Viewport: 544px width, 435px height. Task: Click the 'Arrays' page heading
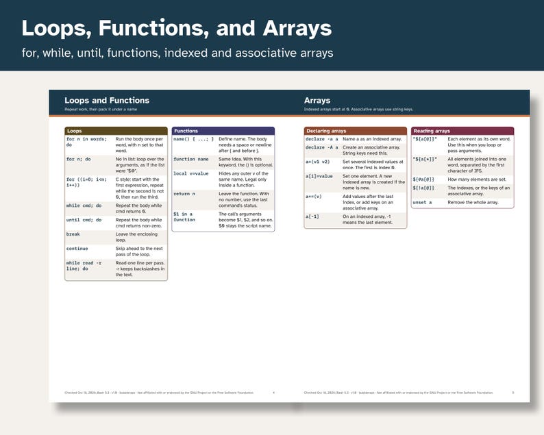click(x=317, y=100)
